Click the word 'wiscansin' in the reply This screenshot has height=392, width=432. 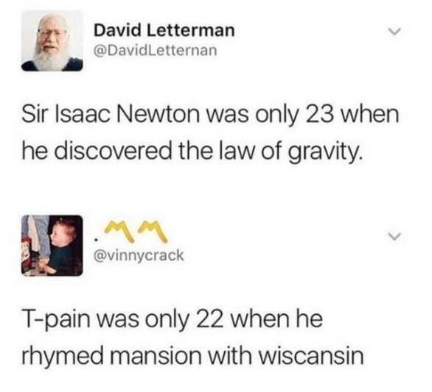(312, 356)
